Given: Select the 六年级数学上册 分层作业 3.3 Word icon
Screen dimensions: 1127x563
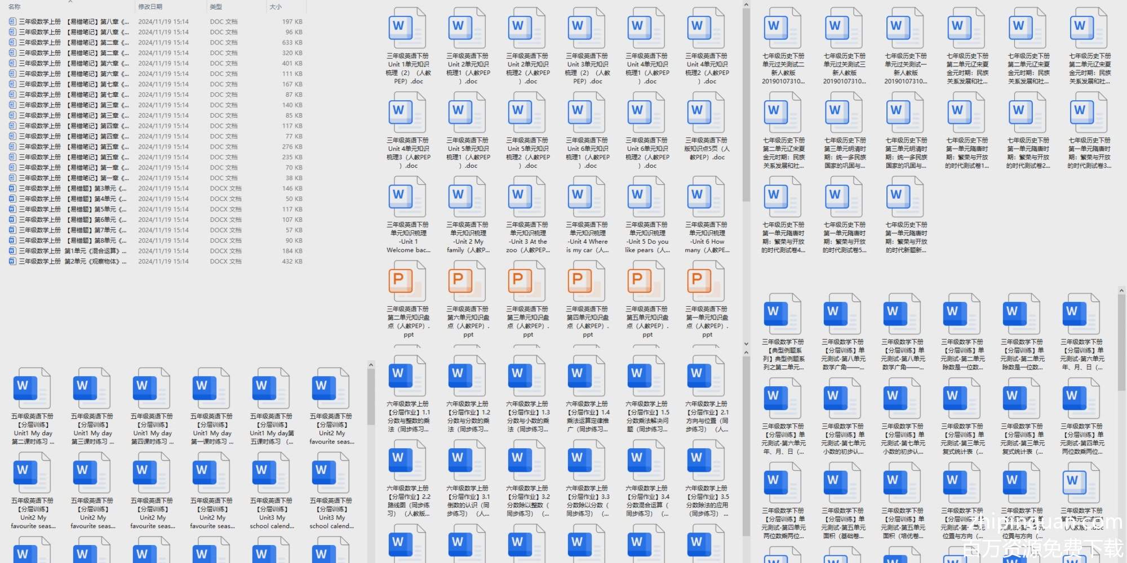Looking at the screenshot, I should point(586,461).
